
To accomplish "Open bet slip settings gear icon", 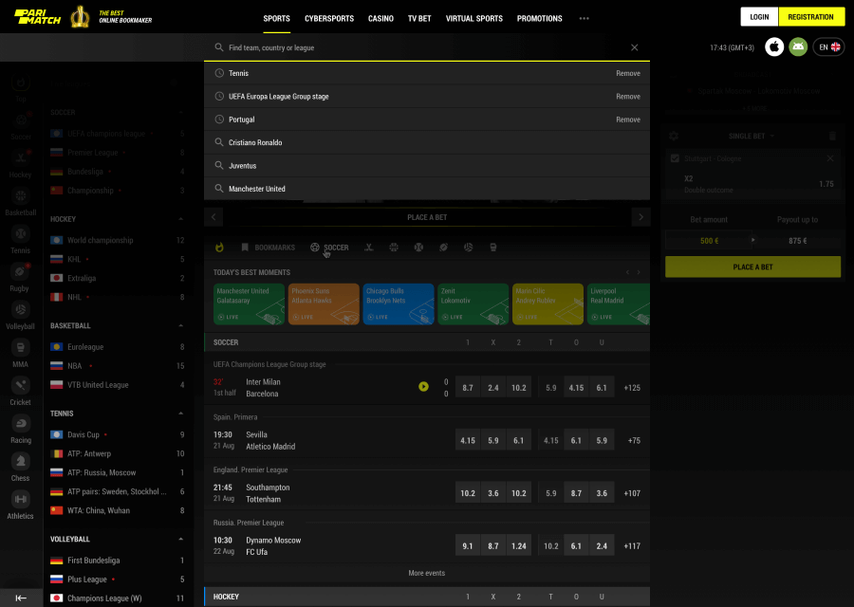I will 674,136.
